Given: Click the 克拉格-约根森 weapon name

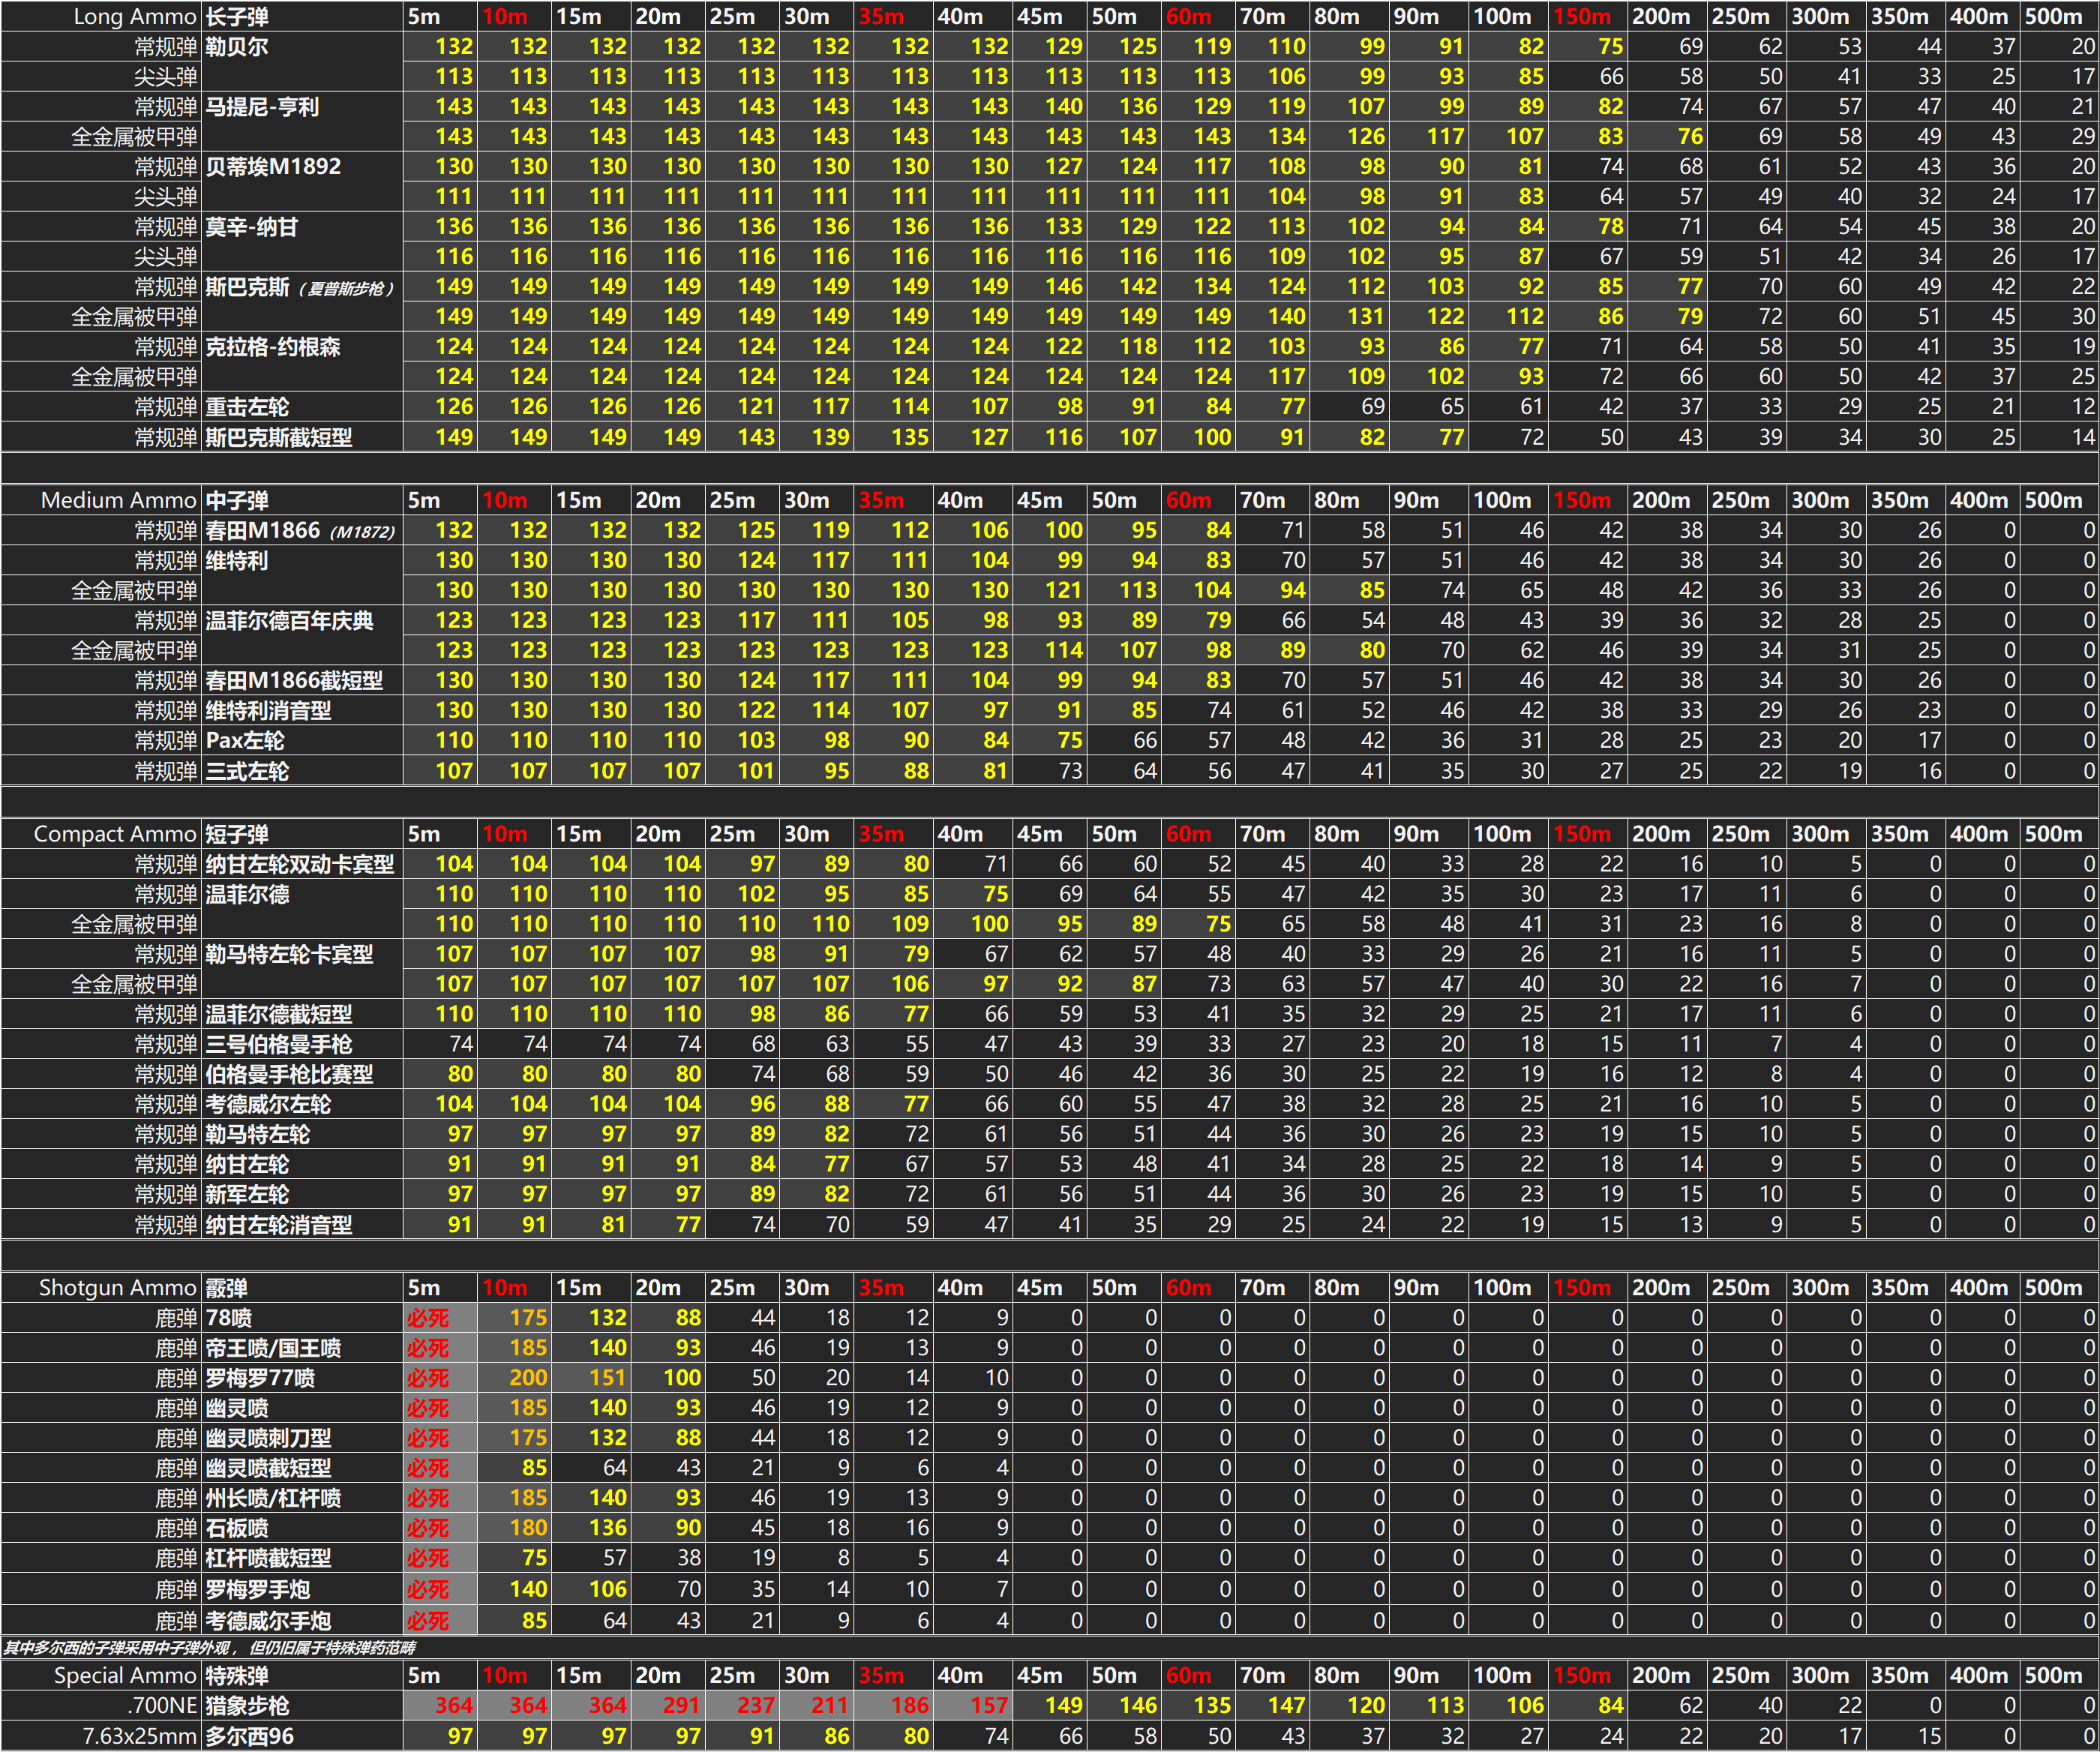Looking at the screenshot, I should [273, 347].
